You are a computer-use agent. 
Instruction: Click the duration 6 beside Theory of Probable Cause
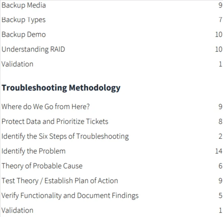pos(220,166)
